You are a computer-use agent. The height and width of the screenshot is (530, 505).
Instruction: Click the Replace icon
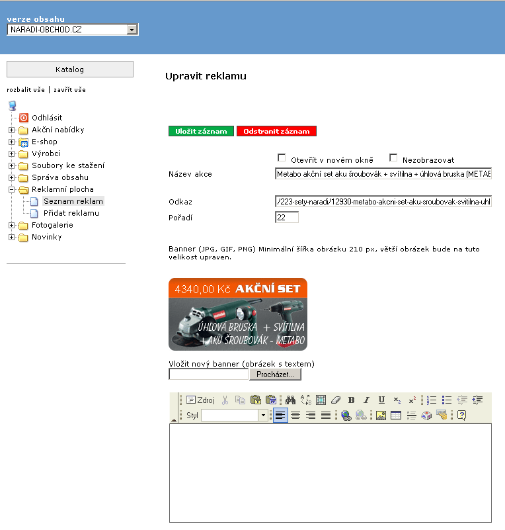(x=306, y=400)
